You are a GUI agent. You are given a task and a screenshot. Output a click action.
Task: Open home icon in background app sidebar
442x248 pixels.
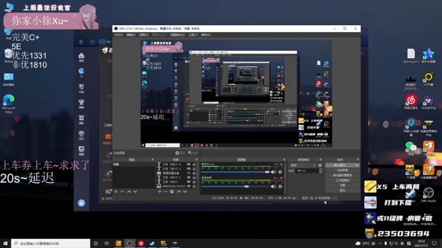coord(81,56)
